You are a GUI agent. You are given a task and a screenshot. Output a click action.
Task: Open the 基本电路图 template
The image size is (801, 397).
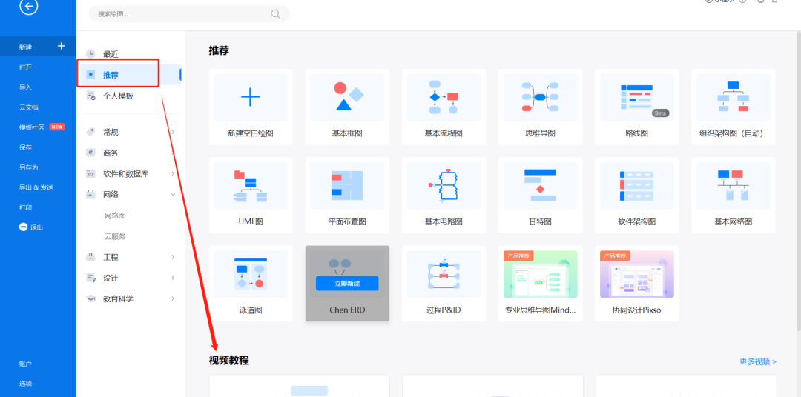tap(444, 196)
